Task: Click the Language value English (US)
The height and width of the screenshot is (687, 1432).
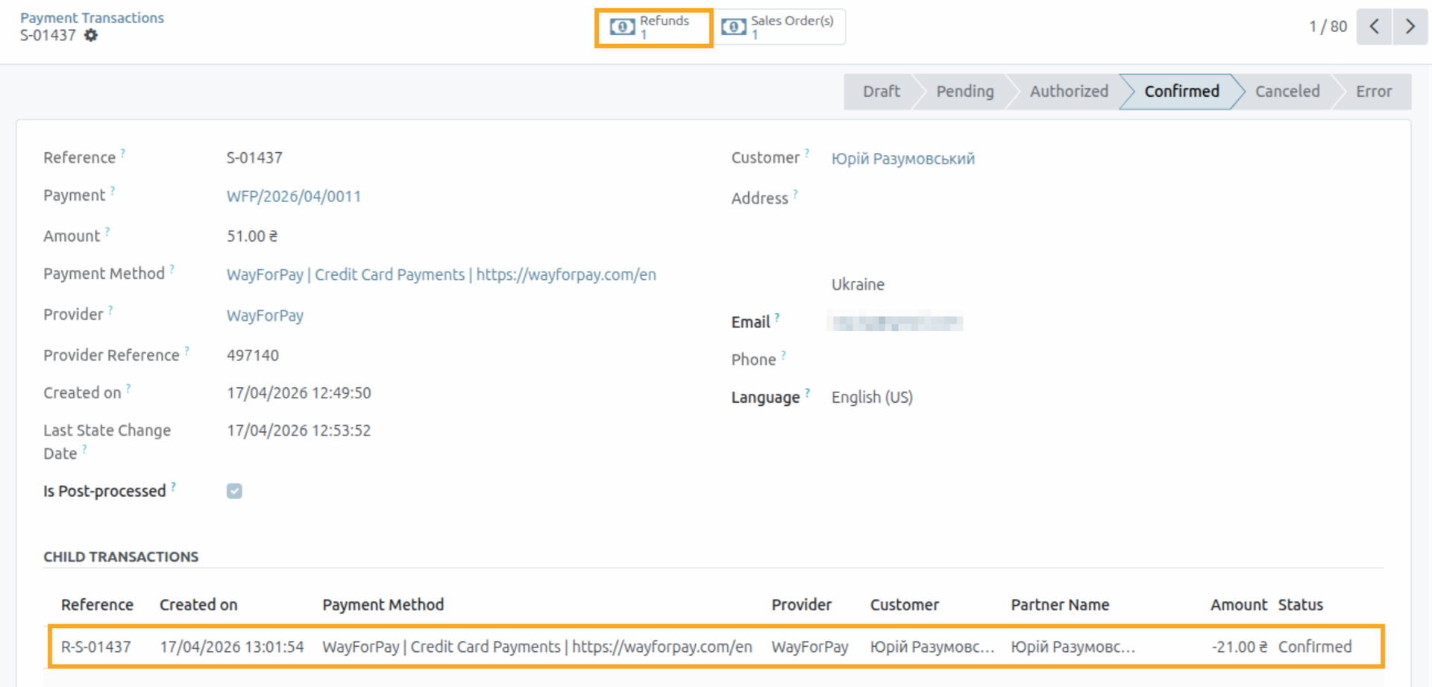Action: point(872,397)
